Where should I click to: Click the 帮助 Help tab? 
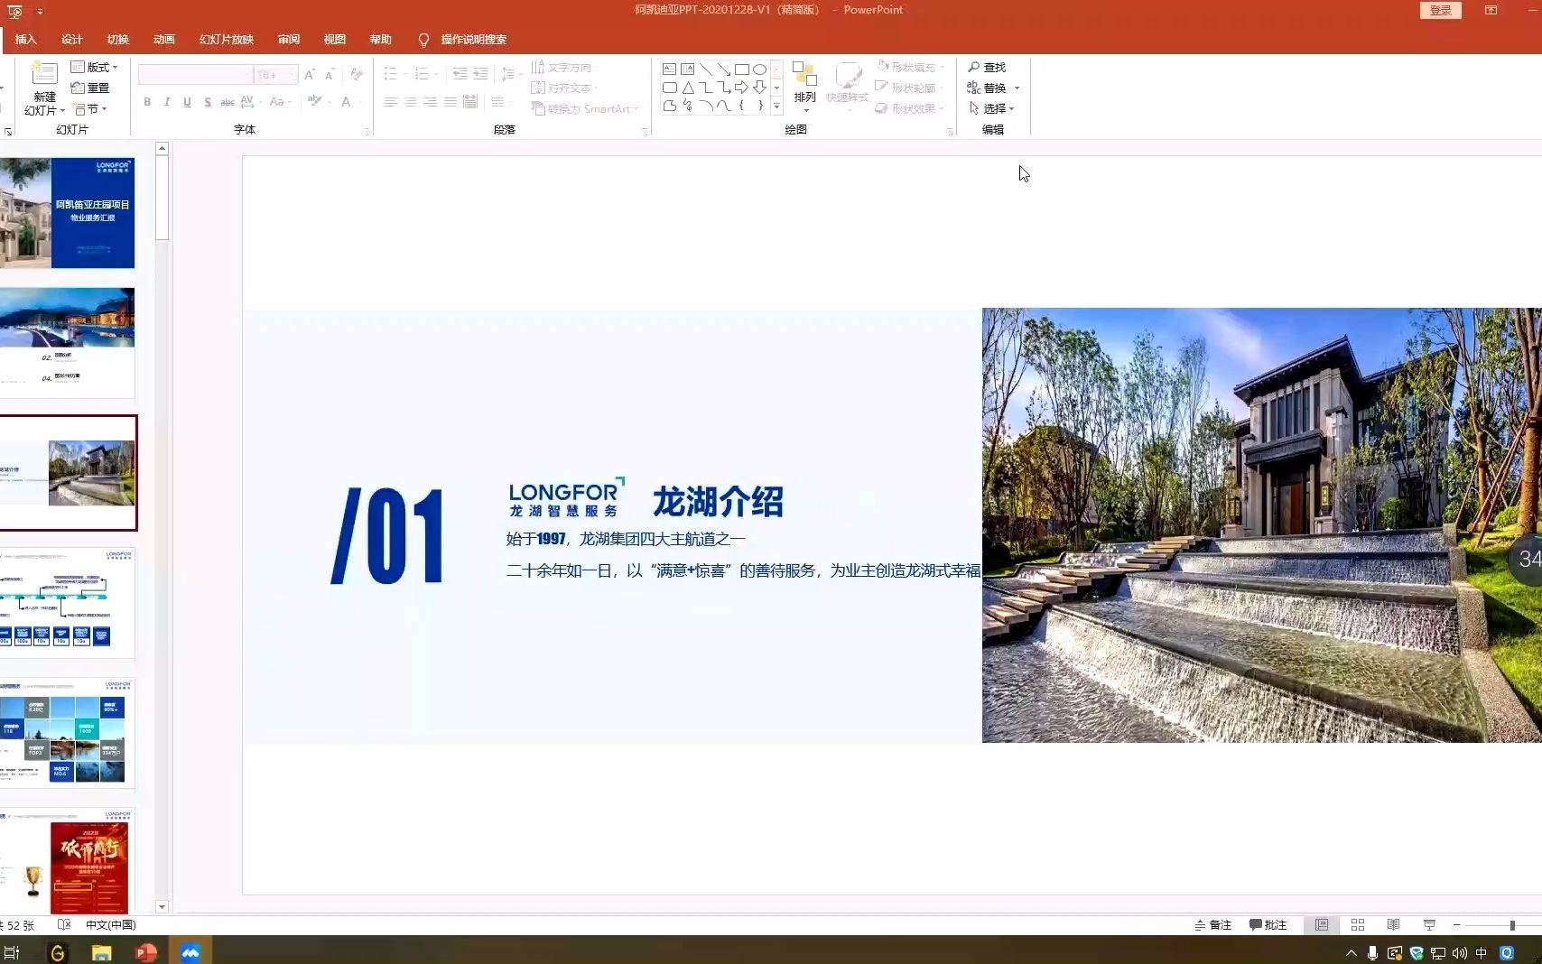pos(381,40)
